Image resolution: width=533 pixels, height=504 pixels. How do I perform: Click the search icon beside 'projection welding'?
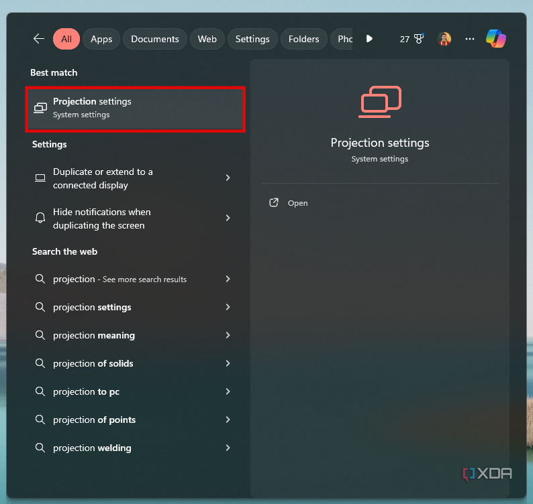(40, 448)
